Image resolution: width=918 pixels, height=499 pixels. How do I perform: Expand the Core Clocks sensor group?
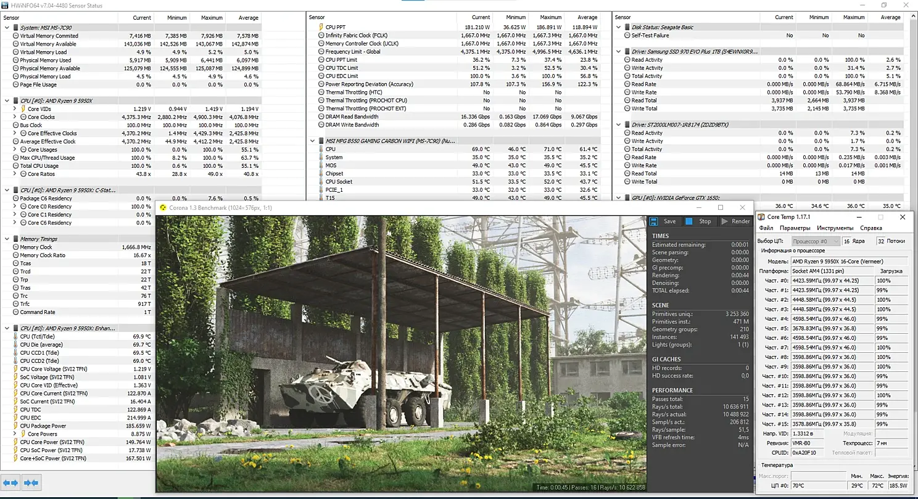[15, 117]
